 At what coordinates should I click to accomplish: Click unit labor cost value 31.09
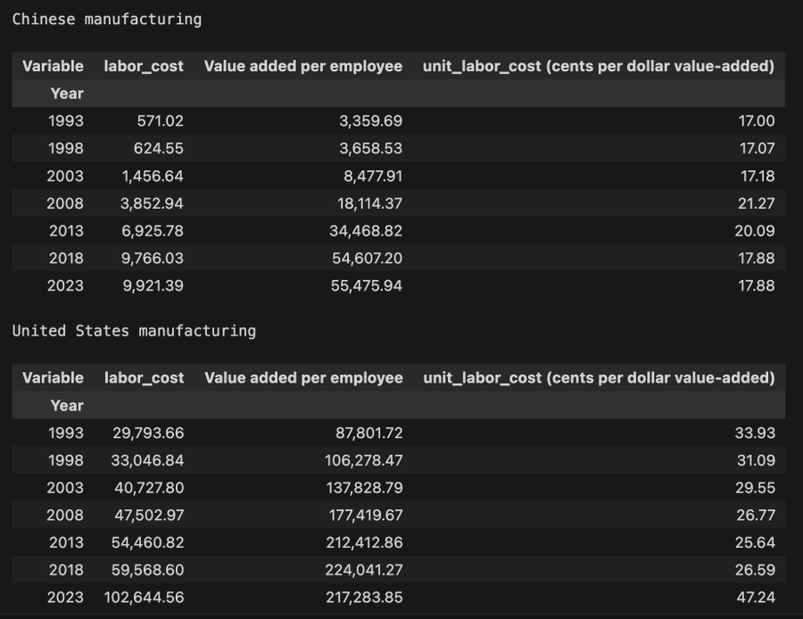click(757, 460)
